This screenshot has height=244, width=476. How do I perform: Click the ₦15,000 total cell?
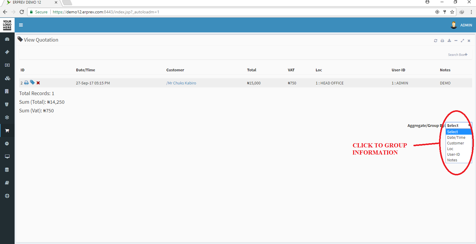[254, 83]
